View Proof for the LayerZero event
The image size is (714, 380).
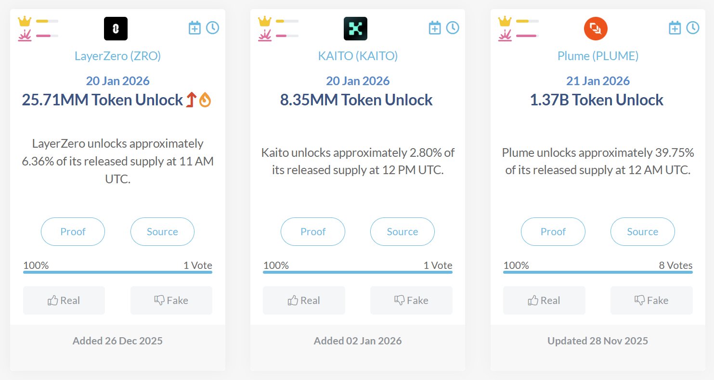73,231
